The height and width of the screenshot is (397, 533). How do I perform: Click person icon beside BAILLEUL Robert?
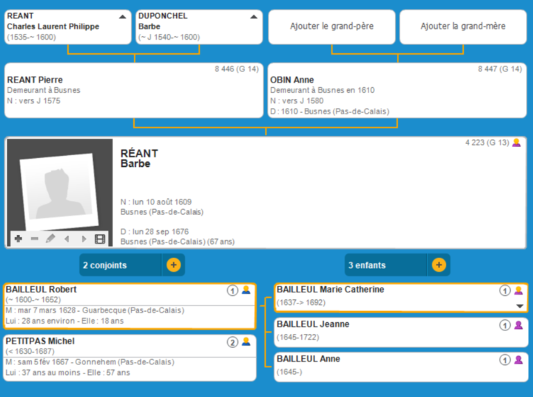coord(246,290)
